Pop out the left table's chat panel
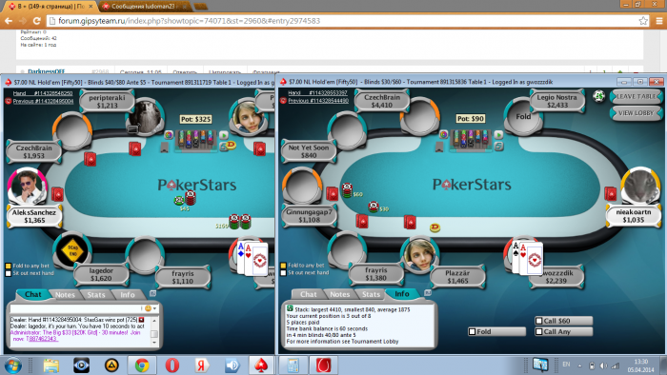Image resolution: width=667 pixels, height=375 pixels. [153, 293]
